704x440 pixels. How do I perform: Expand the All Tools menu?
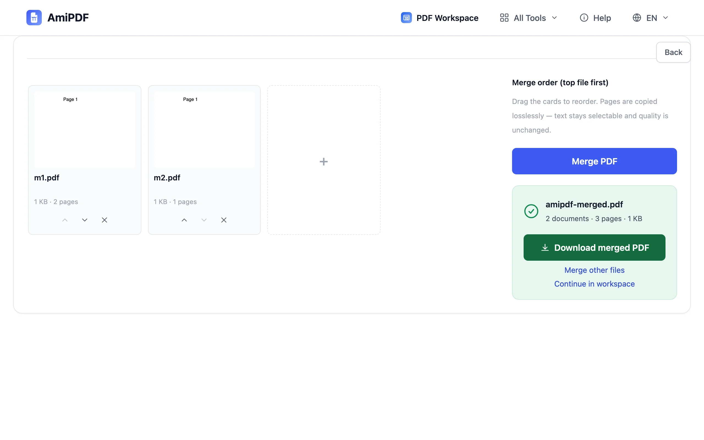tap(528, 18)
